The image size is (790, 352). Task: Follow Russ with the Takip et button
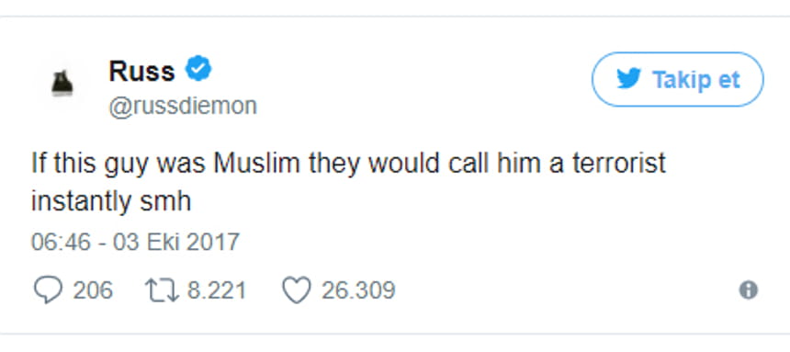pos(678,79)
